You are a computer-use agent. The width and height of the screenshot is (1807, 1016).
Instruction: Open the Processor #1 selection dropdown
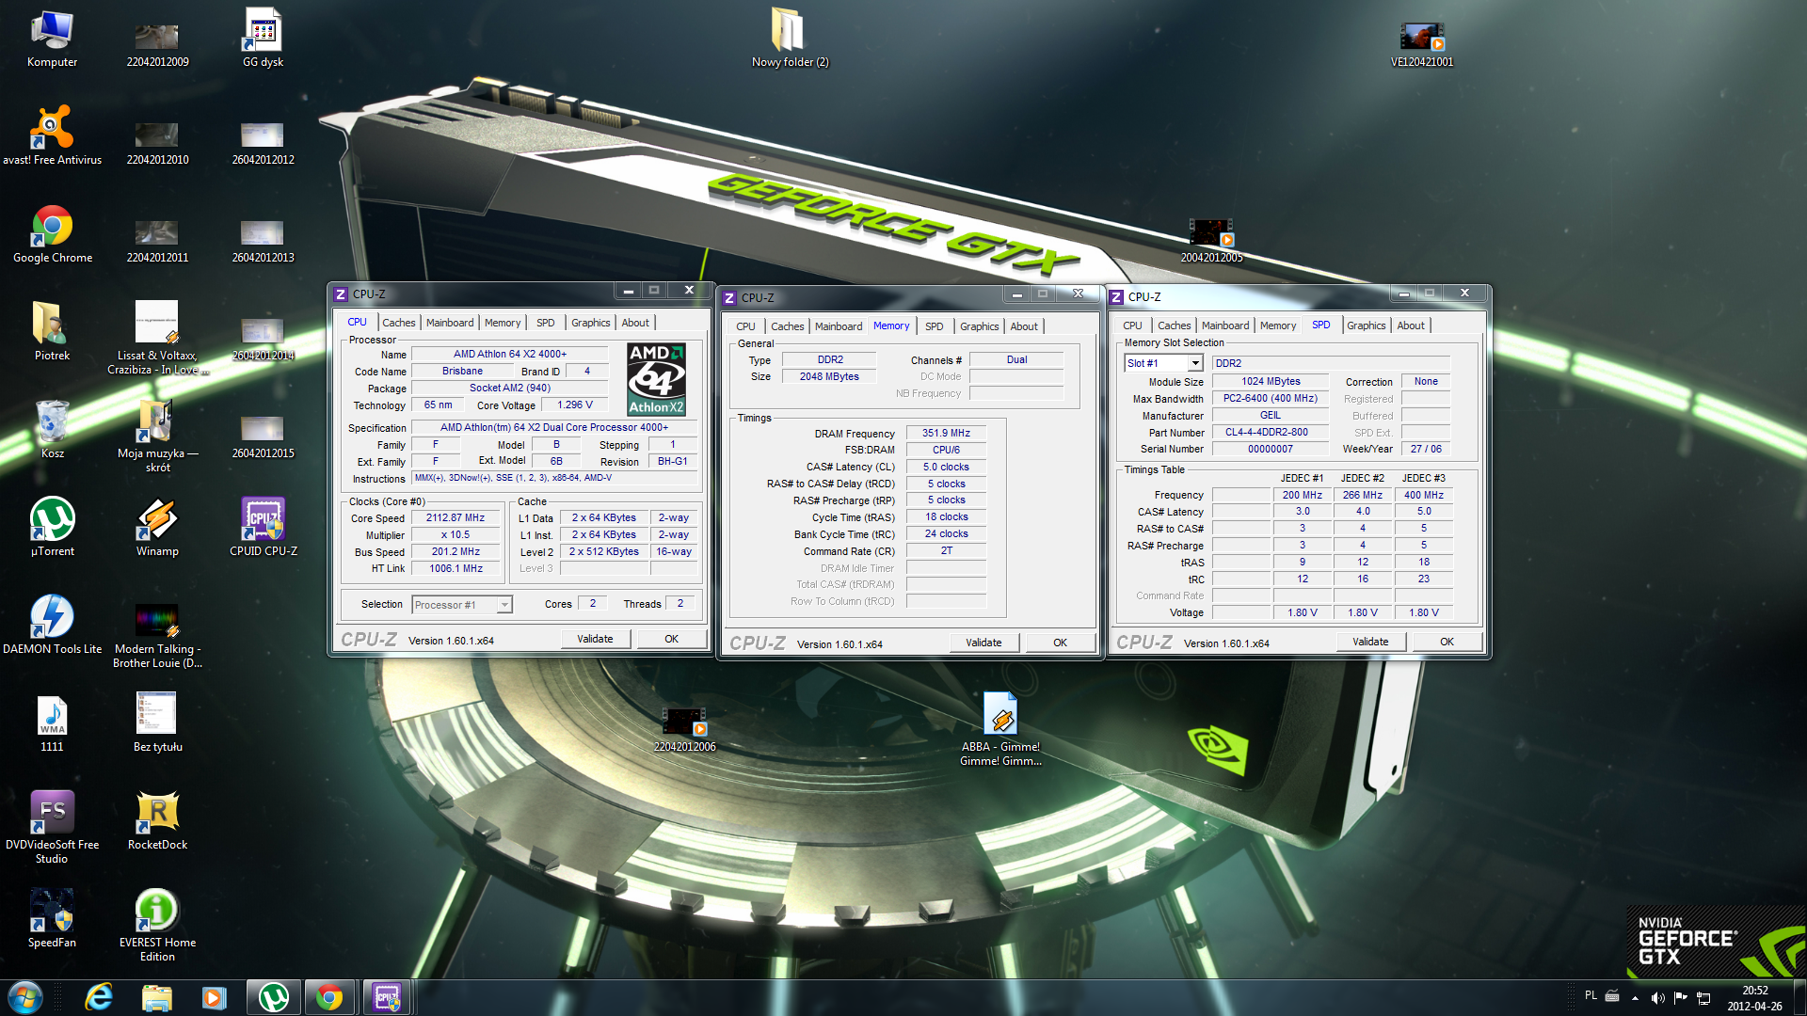pyautogui.click(x=504, y=605)
